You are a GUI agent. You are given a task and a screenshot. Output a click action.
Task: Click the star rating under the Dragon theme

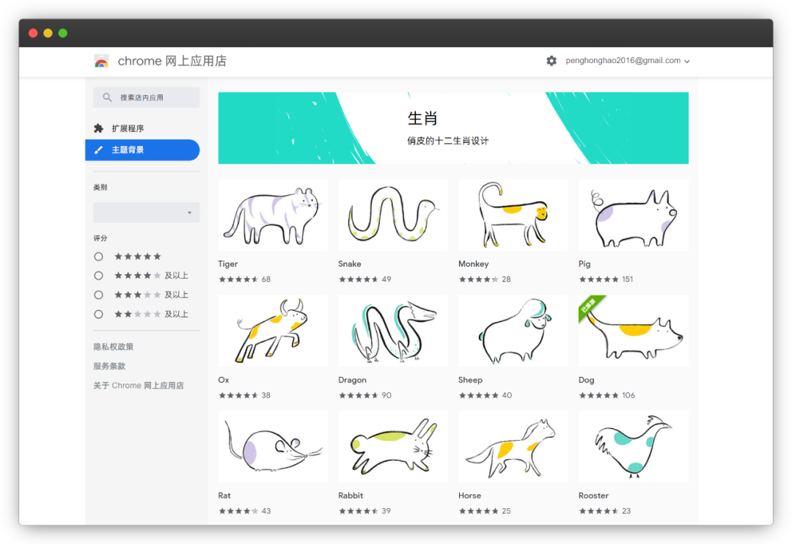[x=359, y=394]
